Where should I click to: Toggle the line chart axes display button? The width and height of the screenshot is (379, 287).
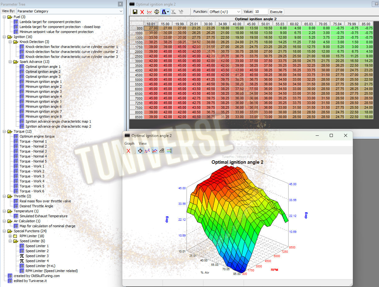[154, 151]
